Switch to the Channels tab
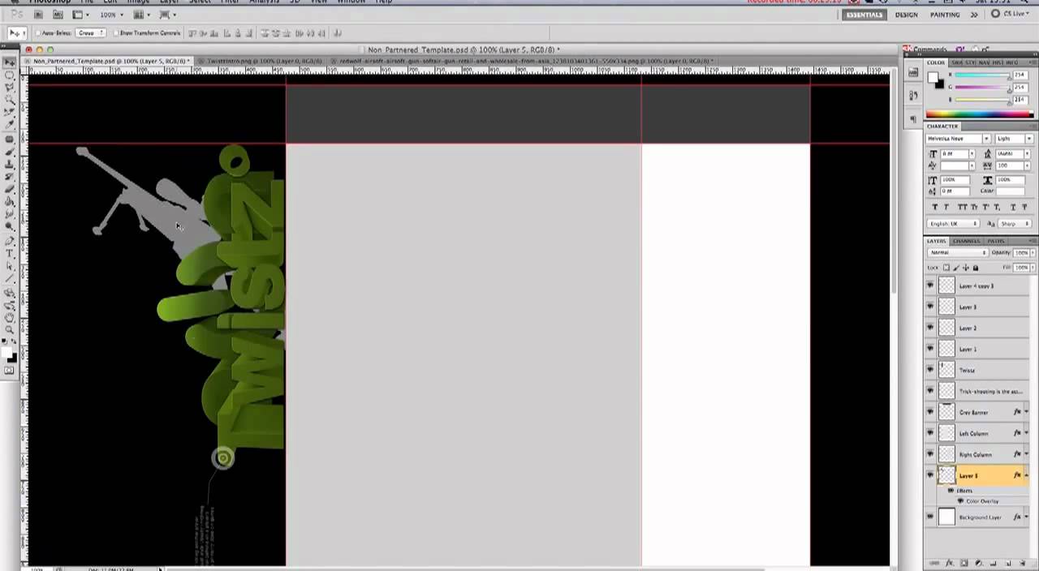 (x=967, y=241)
